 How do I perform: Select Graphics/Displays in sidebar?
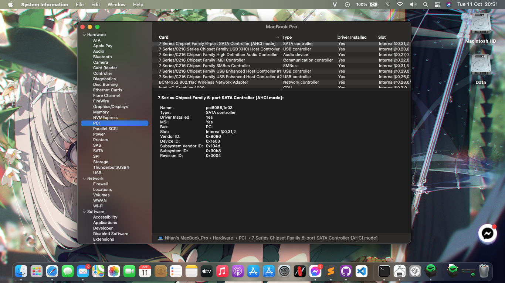[x=111, y=106]
